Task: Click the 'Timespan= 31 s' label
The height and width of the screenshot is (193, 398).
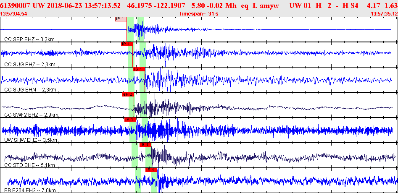Action: [x=199, y=14]
